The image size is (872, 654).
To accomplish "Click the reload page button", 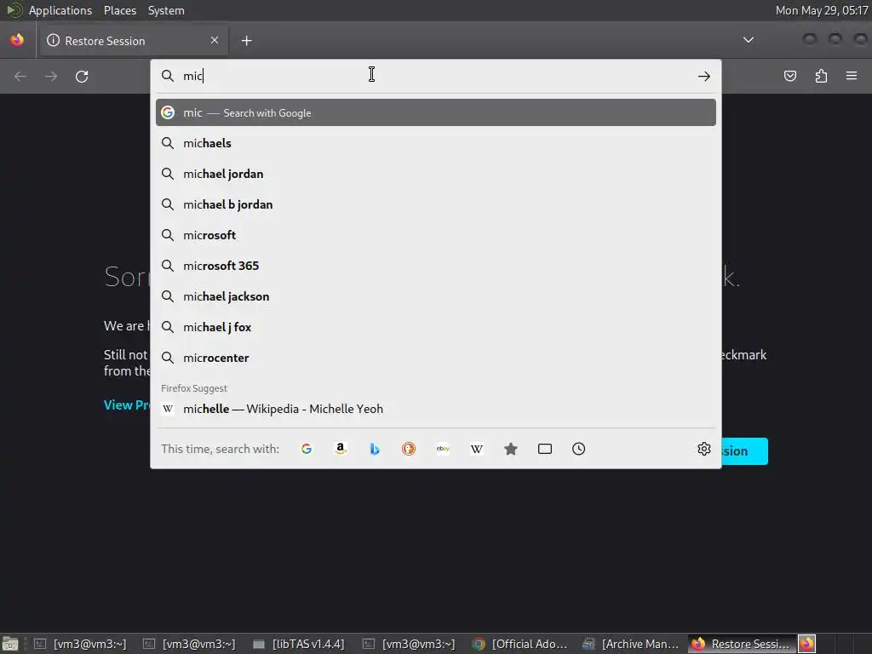I will click(82, 76).
